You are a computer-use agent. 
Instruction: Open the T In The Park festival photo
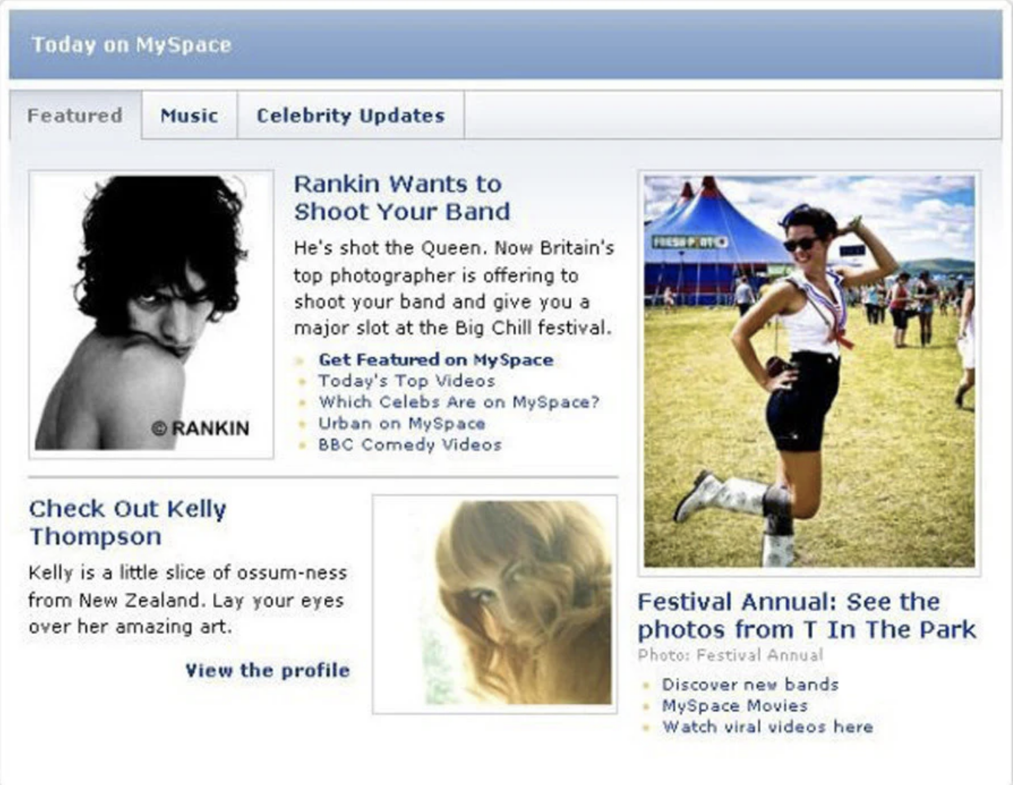809,373
